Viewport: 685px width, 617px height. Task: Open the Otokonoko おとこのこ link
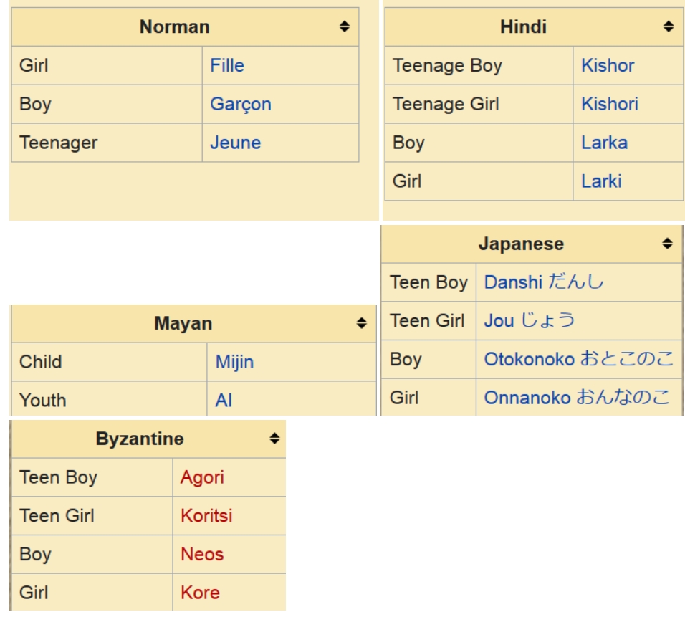click(579, 359)
